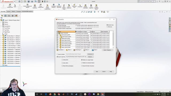The width and height of the screenshot is (171, 96).
Task: Expand the Castor Shaft<1> component
Action: click(1, 42)
